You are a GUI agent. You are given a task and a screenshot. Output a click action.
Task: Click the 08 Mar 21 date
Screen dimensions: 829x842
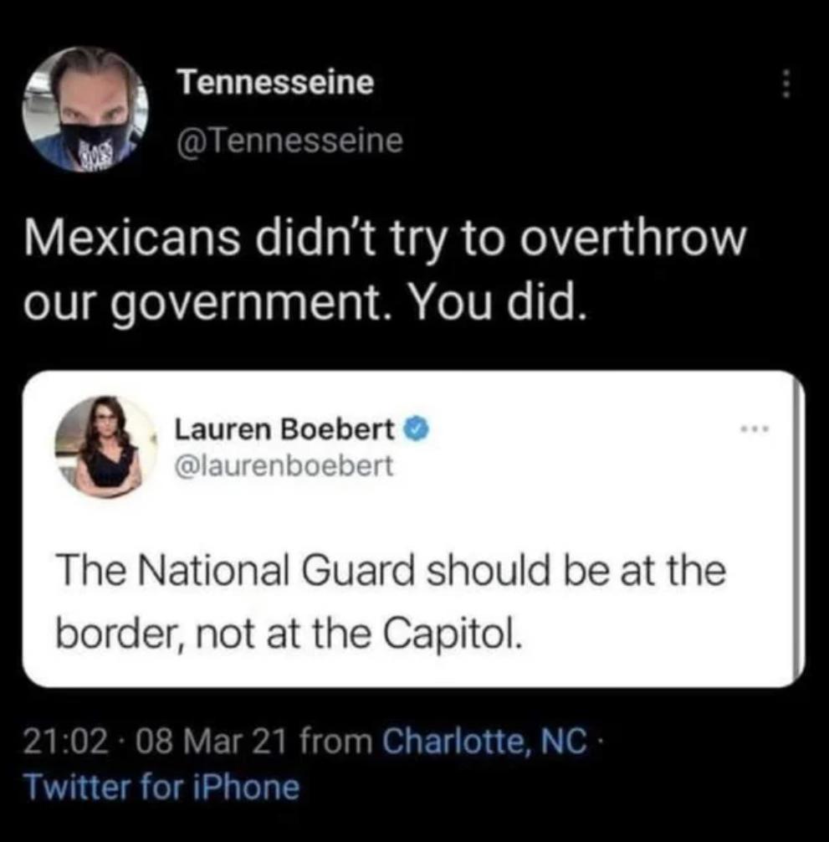(210, 742)
